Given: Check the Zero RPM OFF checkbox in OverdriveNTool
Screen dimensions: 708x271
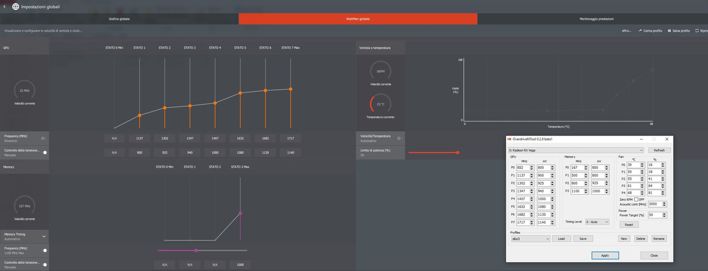Looking at the screenshot, I should pos(636,199).
